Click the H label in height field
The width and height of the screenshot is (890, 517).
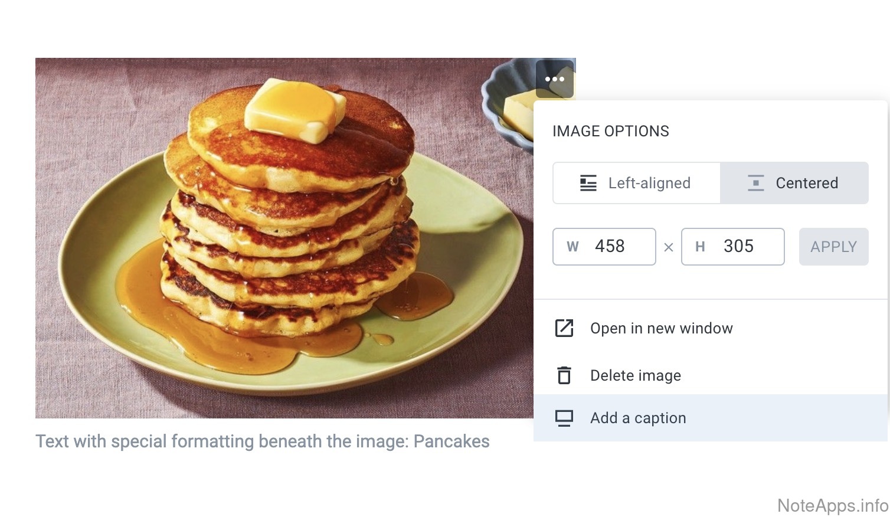[x=700, y=247]
